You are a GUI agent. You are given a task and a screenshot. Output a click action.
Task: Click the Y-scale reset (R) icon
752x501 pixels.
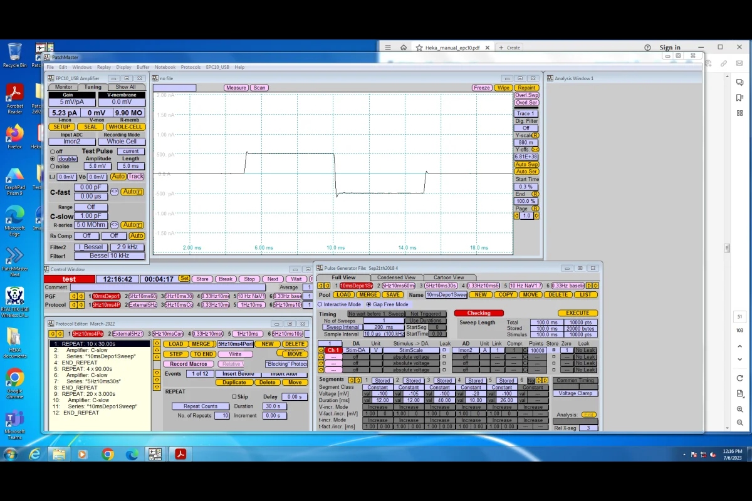click(536, 135)
